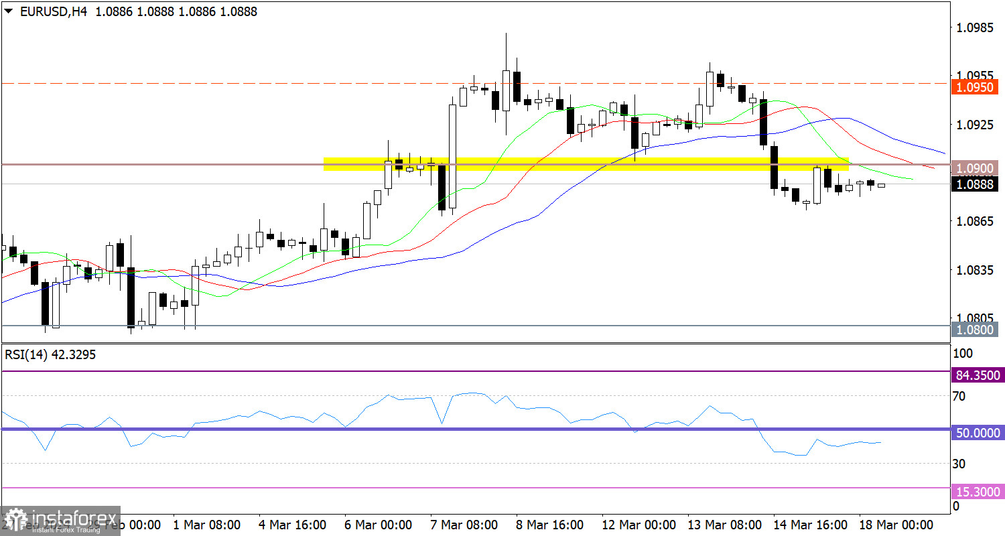Select the 14 Mar 16:00 time label

pos(809,524)
